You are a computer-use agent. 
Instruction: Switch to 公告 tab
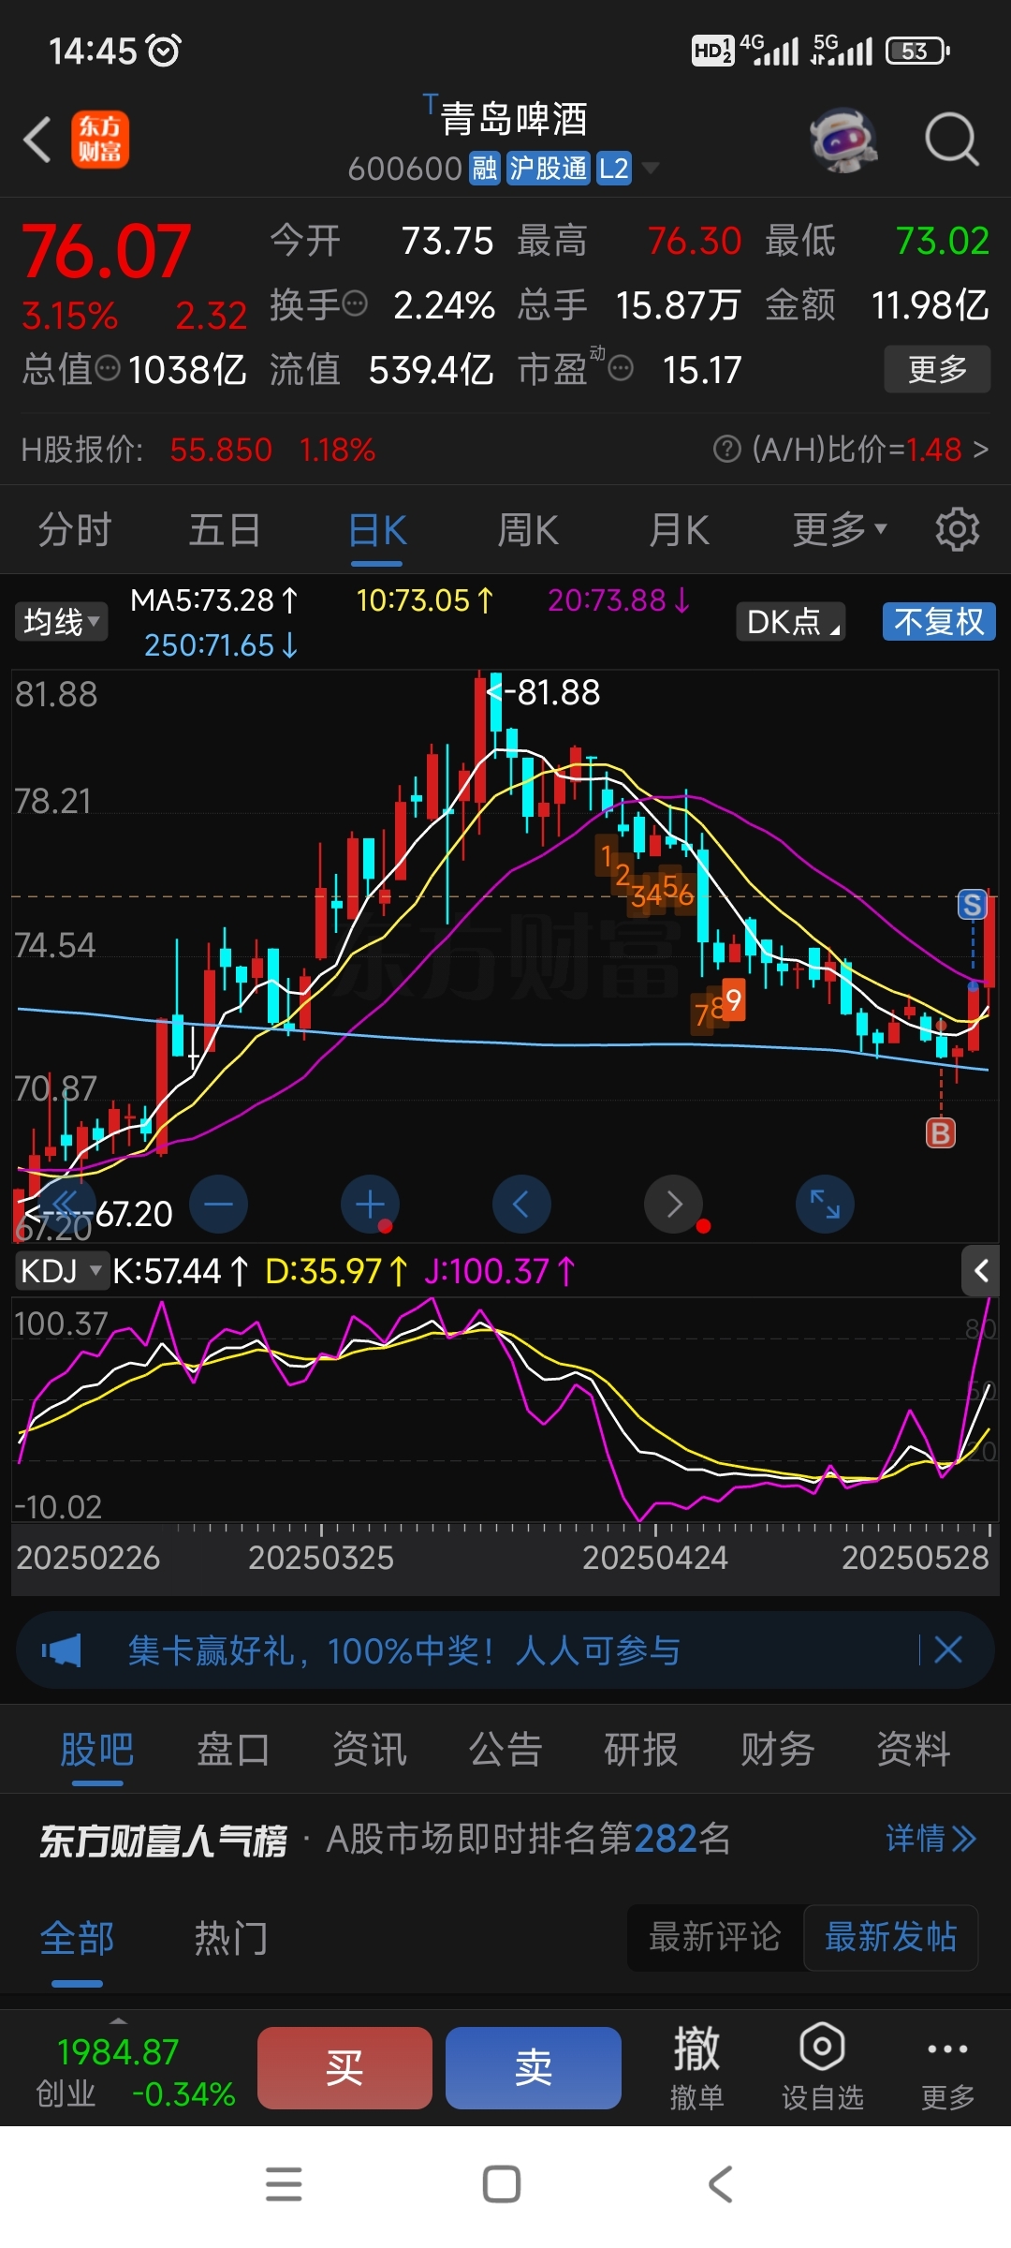(x=505, y=1750)
